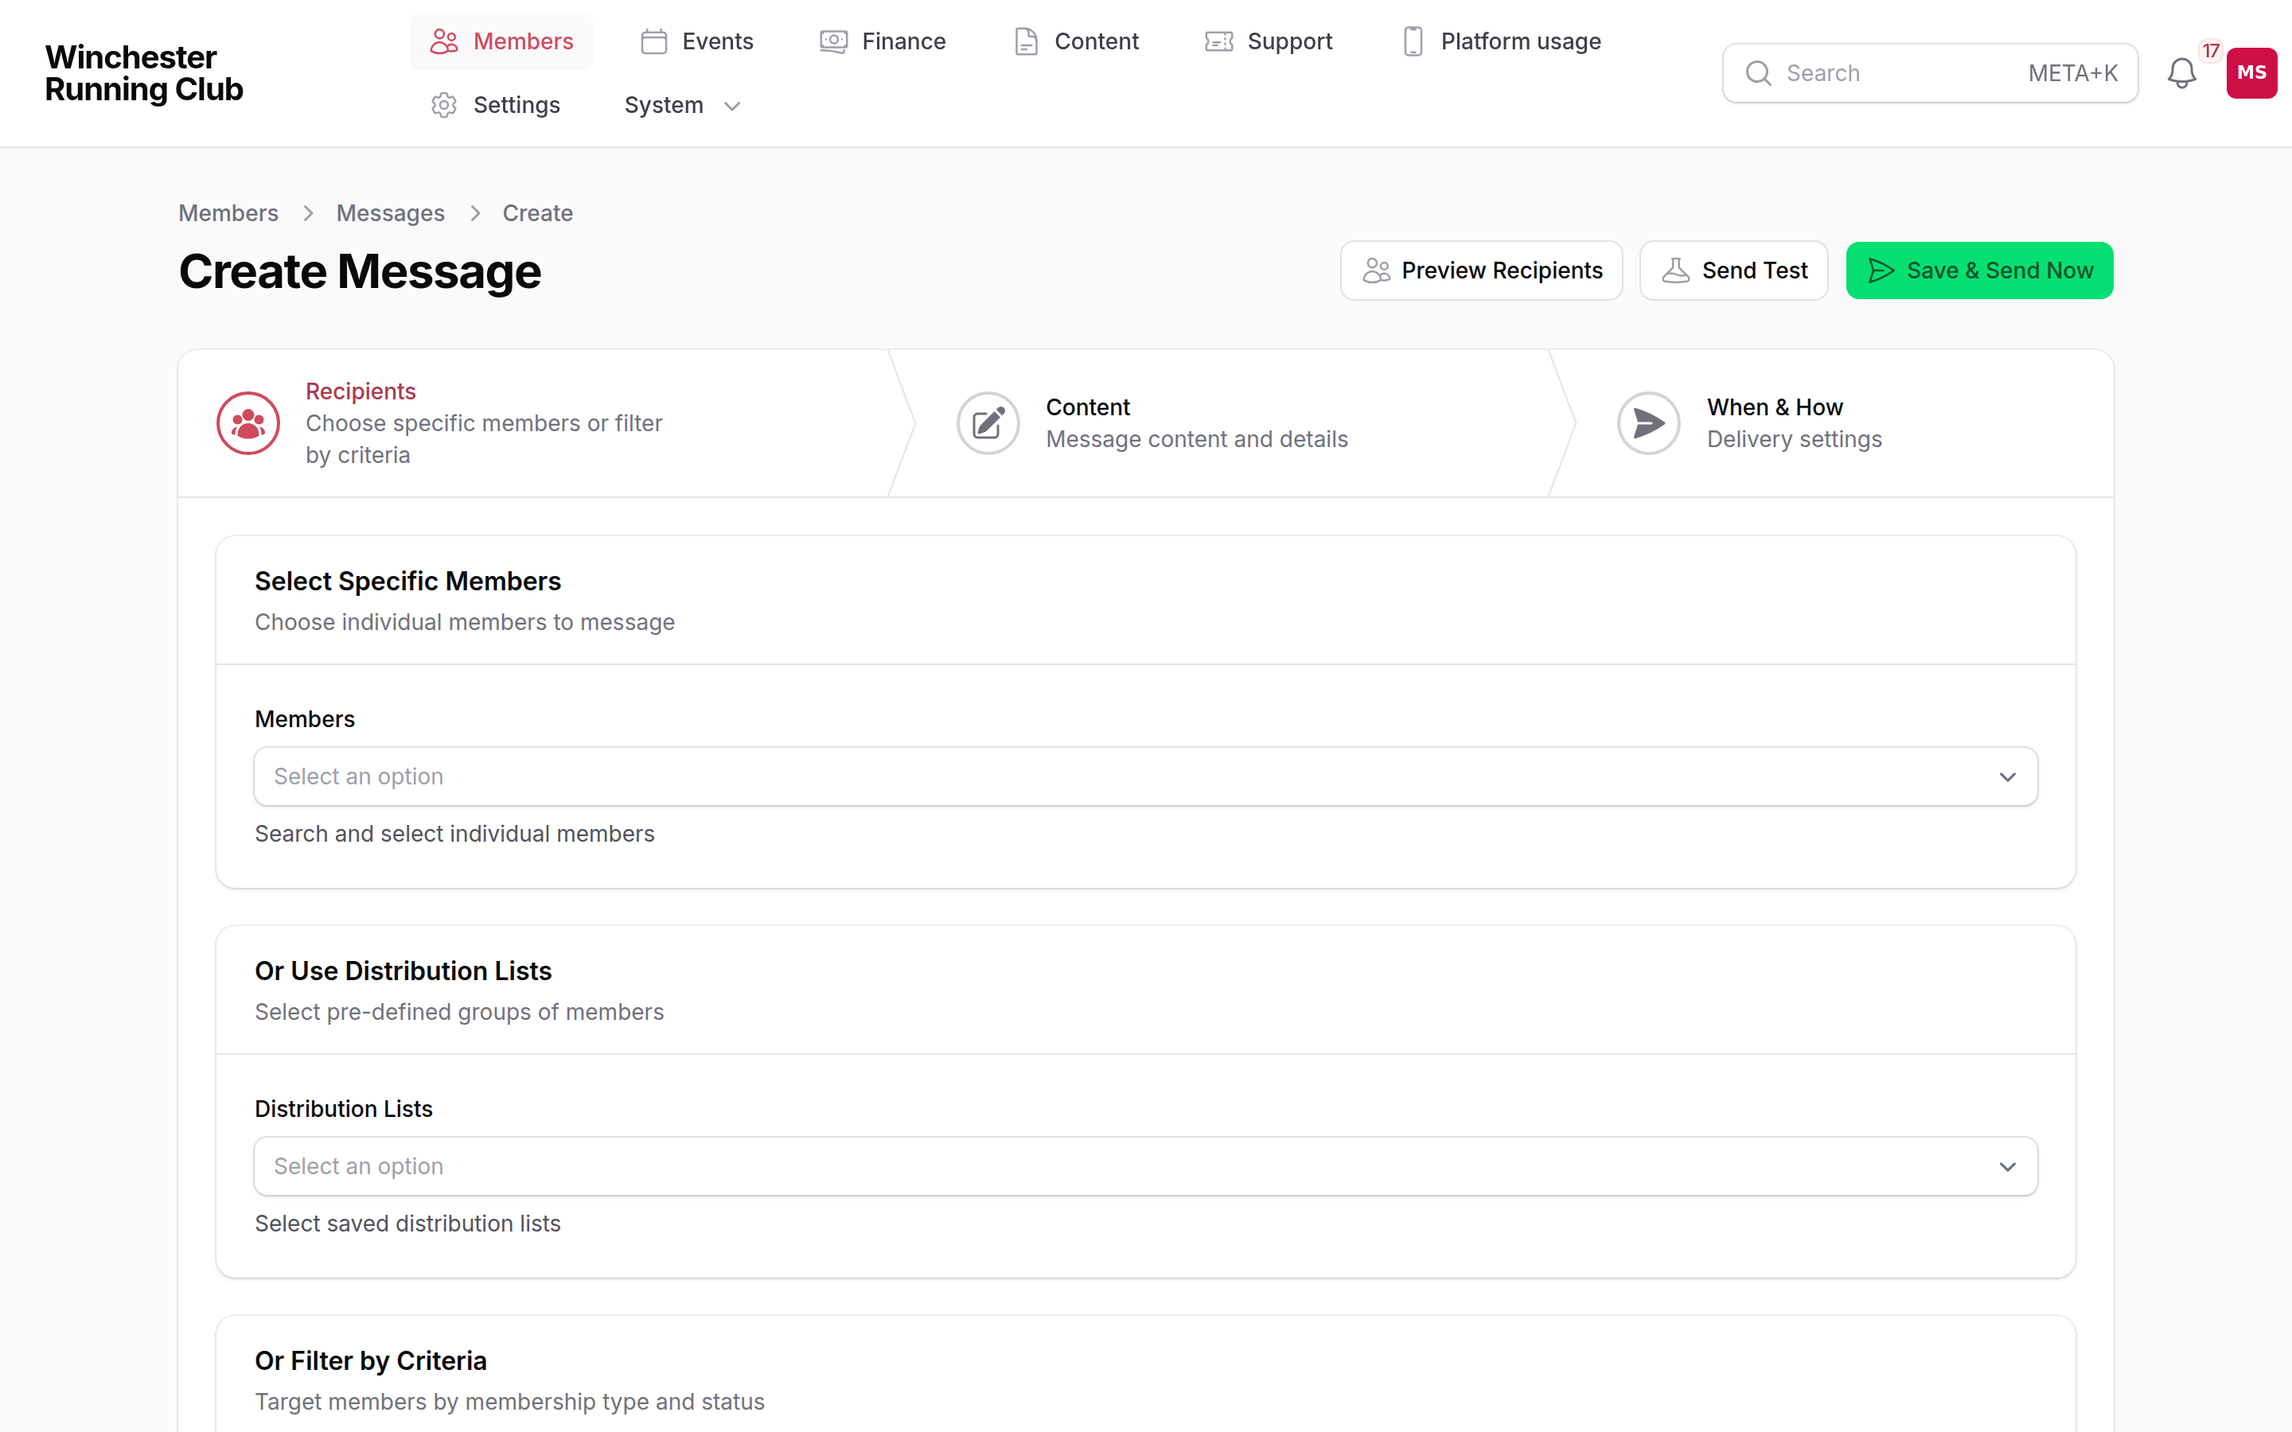
Task: Click the META+K shortcut label
Action: [2072, 73]
